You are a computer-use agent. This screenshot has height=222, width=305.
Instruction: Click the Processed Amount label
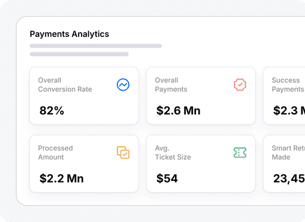tap(55, 153)
